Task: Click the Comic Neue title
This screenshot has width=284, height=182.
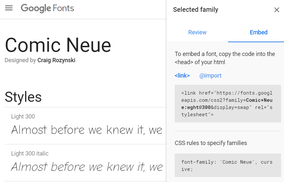Action: click(58, 45)
